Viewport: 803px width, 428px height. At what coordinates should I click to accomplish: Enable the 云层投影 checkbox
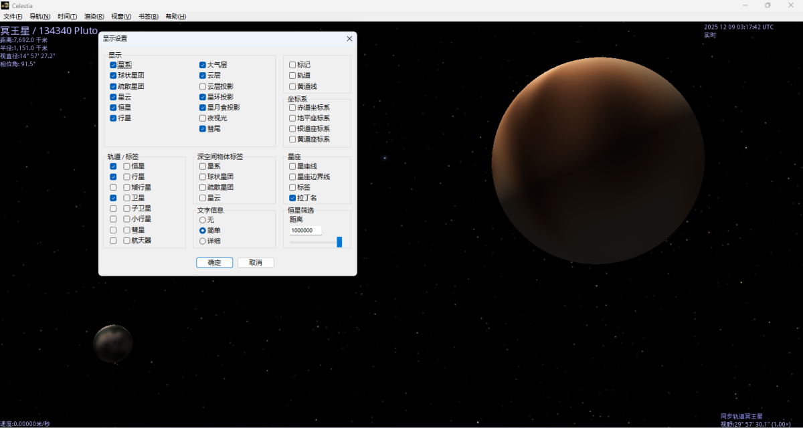click(x=203, y=86)
